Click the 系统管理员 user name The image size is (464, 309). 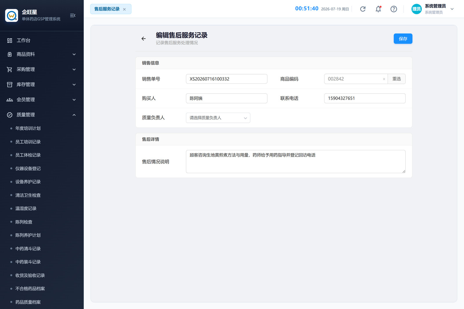pyautogui.click(x=435, y=6)
